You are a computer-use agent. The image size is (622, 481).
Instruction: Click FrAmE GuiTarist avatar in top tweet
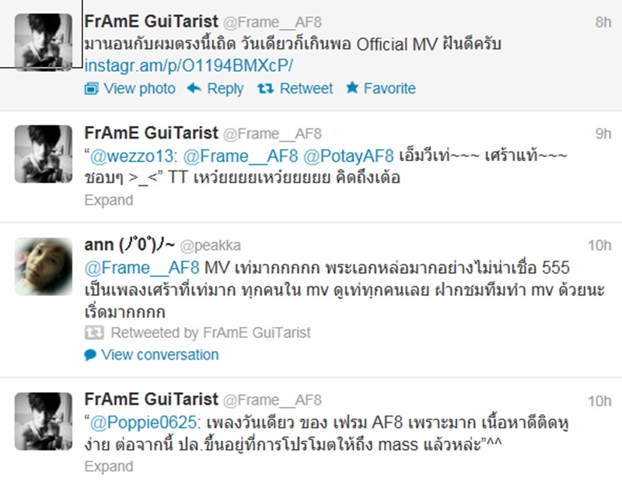pyautogui.click(x=44, y=42)
